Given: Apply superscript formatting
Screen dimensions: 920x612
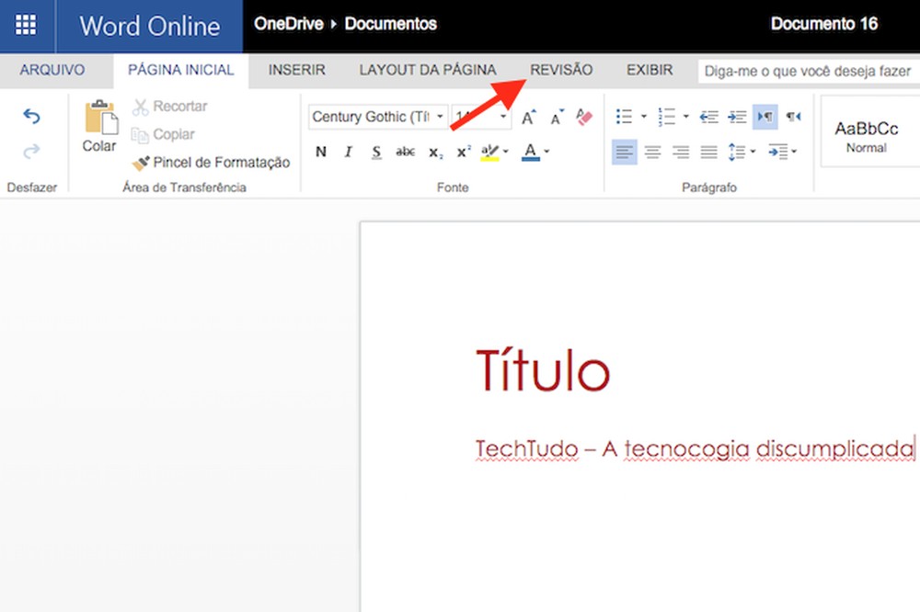Looking at the screenshot, I should point(463,151).
